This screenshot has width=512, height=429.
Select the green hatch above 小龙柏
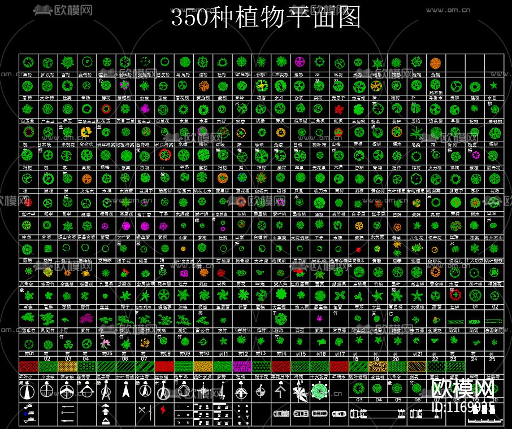coord(48,367)
